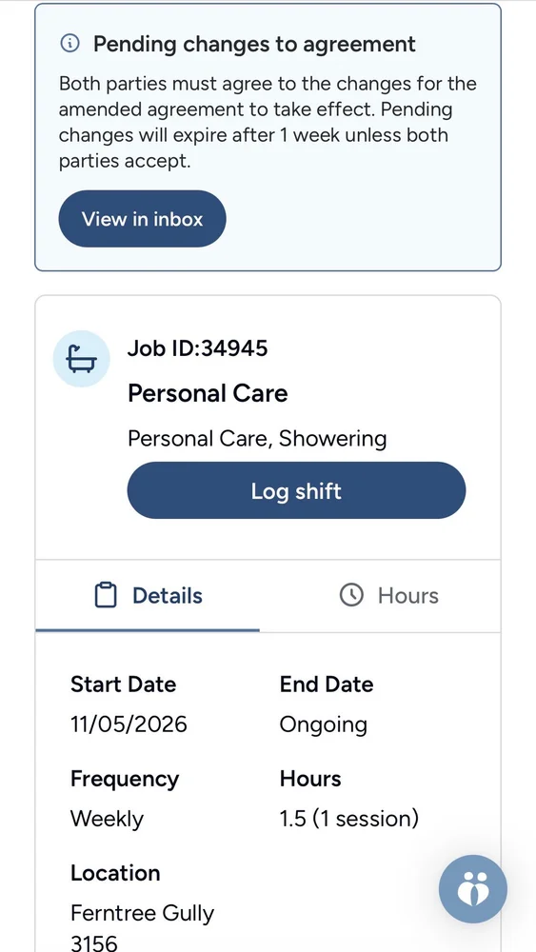The width and height of the screenshot is (536, 952).
Task: Click the Pending changes to agreement heading
Action: click(x=254, y=44)
